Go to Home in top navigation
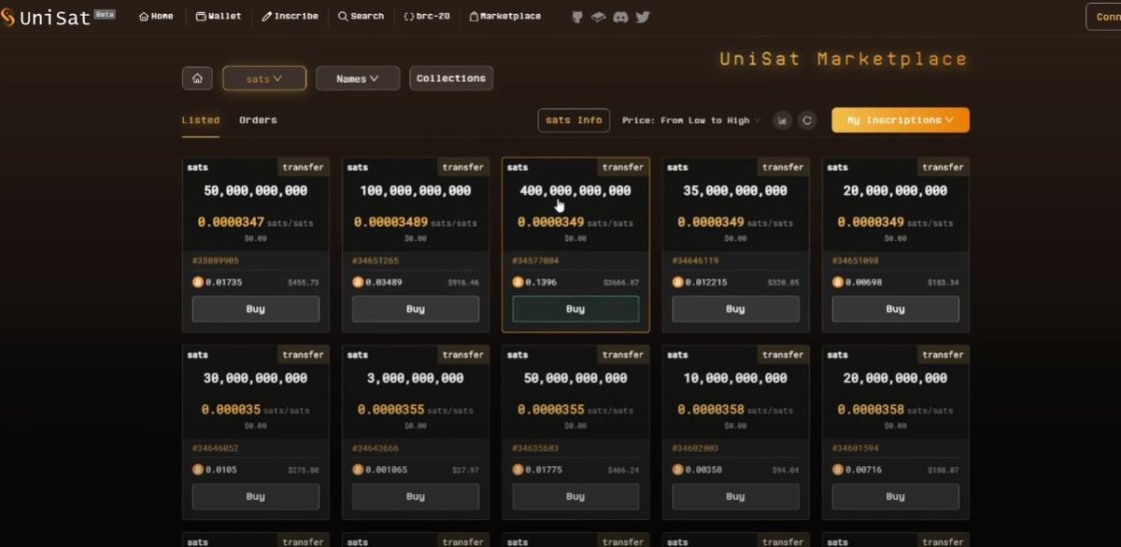 coord(156,17)
